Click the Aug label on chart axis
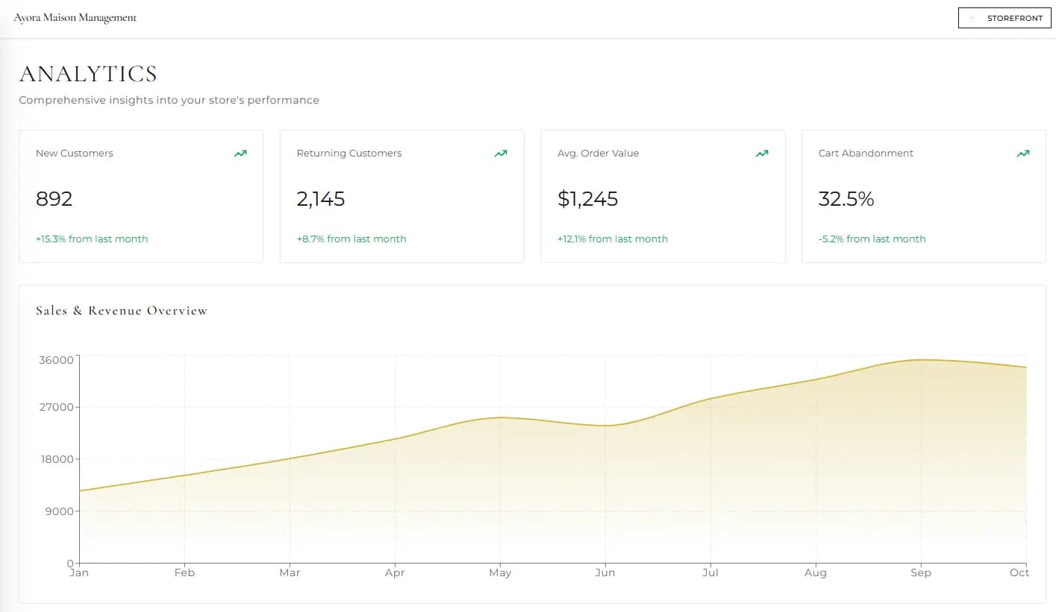1056x612 pixels. tap(816, 572)
